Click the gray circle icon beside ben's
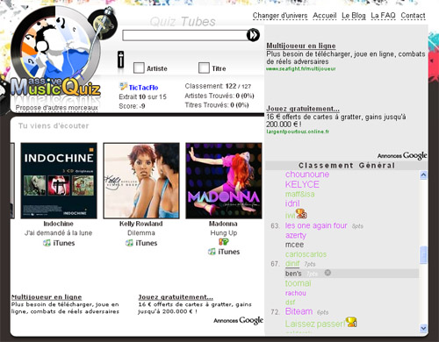This screenshot has height=342, width=439. point(327,273)
